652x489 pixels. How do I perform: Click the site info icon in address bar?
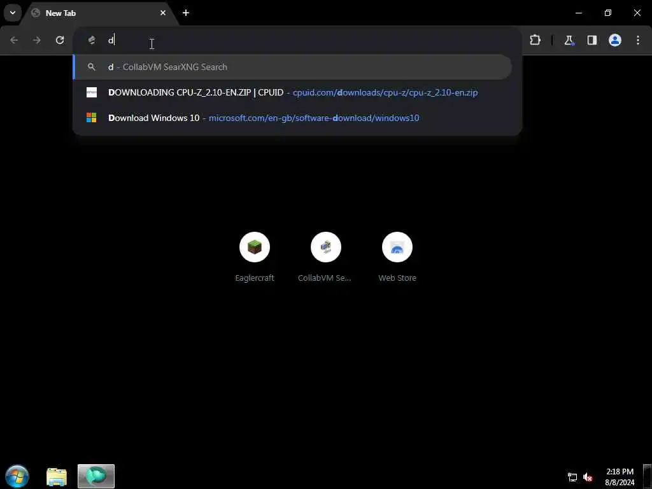coord(92,40)
